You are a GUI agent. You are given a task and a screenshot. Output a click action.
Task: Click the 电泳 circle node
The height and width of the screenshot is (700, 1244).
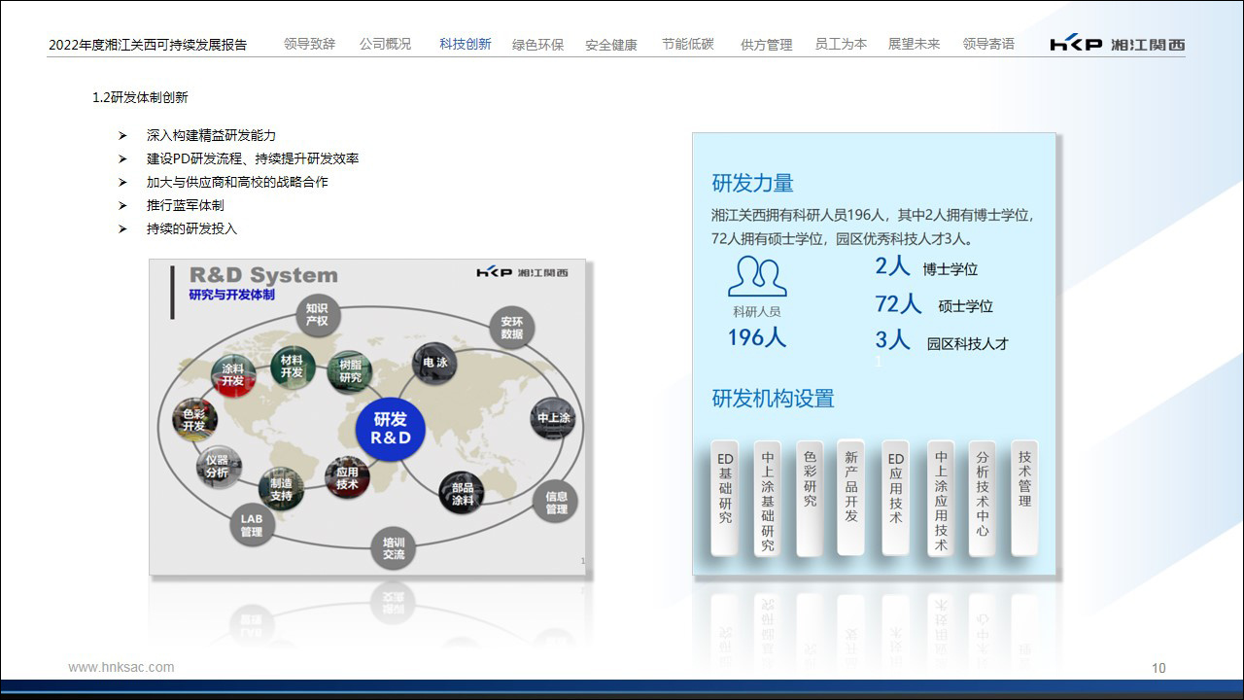click(x=434, y=364)
